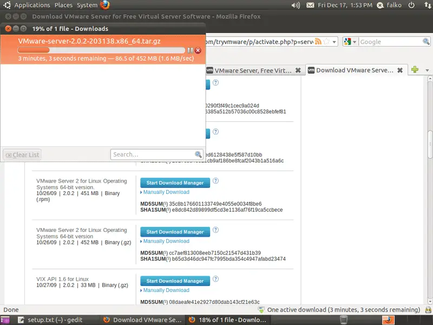
Task: Focus the Downloads Search field
Action: (x=156, y=154)
